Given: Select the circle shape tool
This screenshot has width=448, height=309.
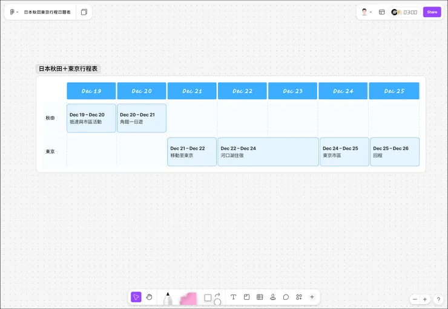Looking at the screenshot, I should point(217,302).
